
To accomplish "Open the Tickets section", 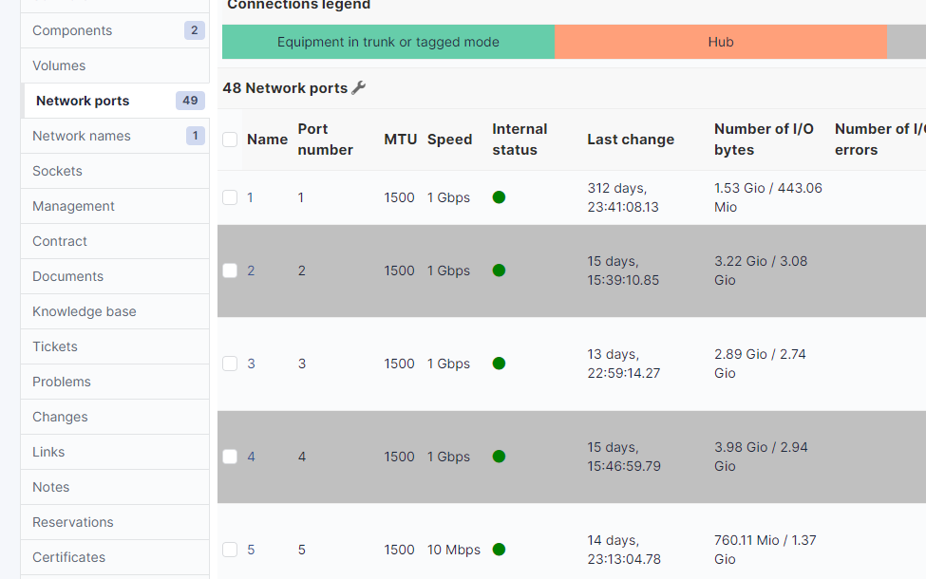I will coord(54,346).
